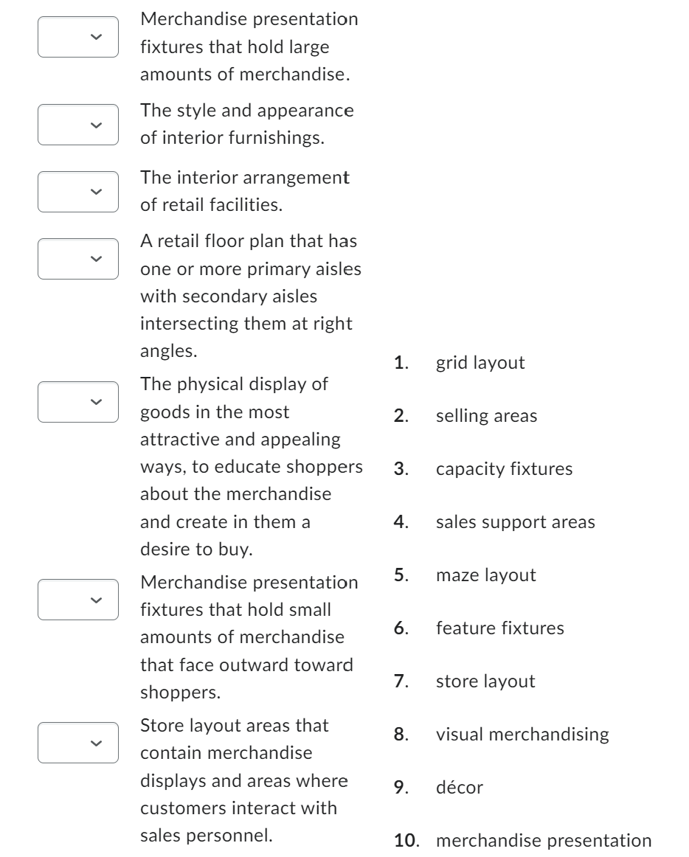This screenshot has width=689, height=857.
Task: Expand dropdown for physical display of goods
Action: click(x=78, y=401)
